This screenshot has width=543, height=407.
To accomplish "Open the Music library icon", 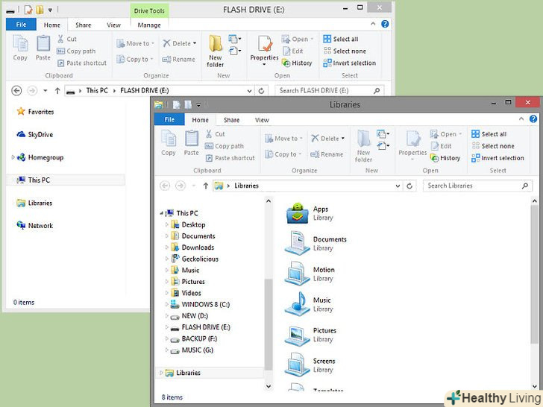I will 298,304.
